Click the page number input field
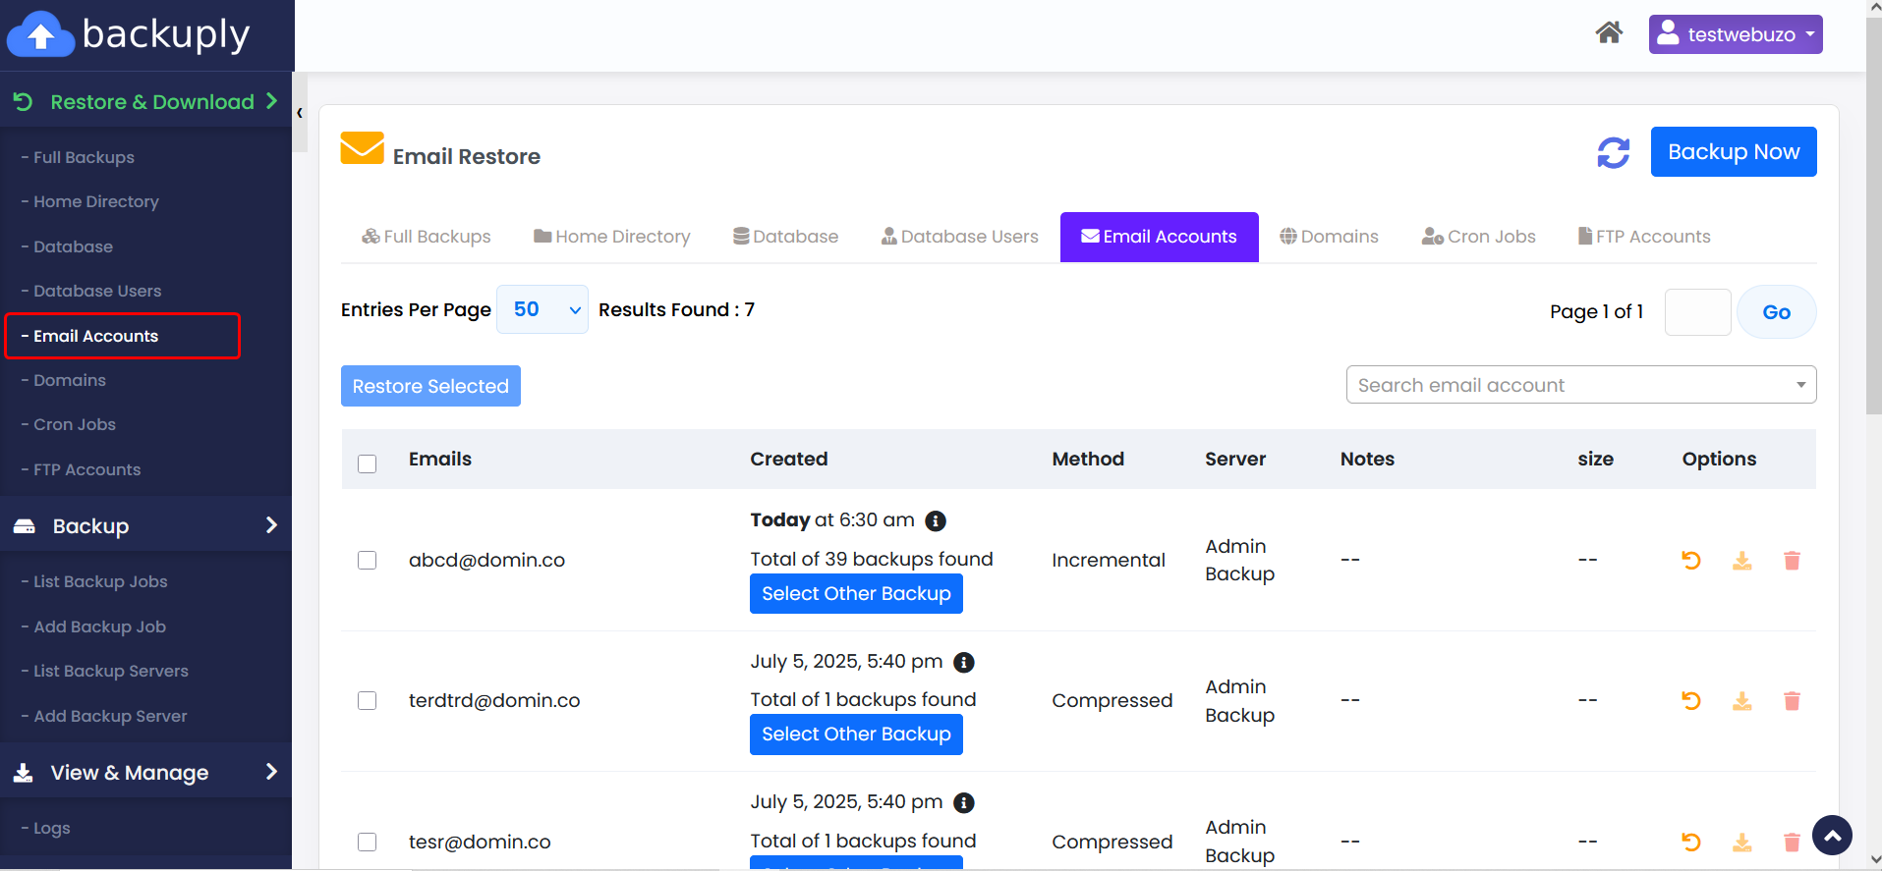The width and height of the screenshot is (1882, 871). tap(1697, 312)
